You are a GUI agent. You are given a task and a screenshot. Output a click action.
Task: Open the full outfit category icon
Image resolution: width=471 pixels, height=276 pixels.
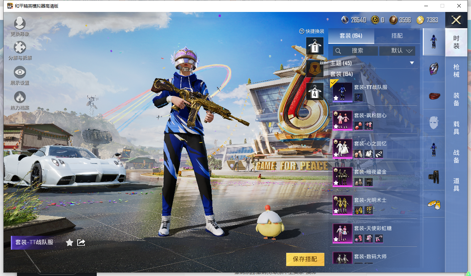[434, 42]
